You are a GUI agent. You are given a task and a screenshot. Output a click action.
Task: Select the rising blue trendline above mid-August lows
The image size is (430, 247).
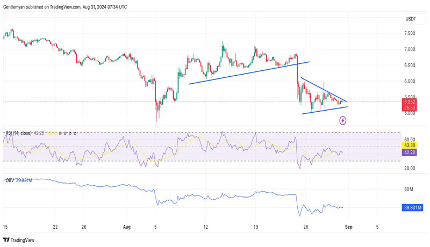point(249,73)
